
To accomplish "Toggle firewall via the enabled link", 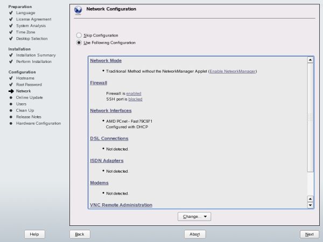I will pos(134,94).
